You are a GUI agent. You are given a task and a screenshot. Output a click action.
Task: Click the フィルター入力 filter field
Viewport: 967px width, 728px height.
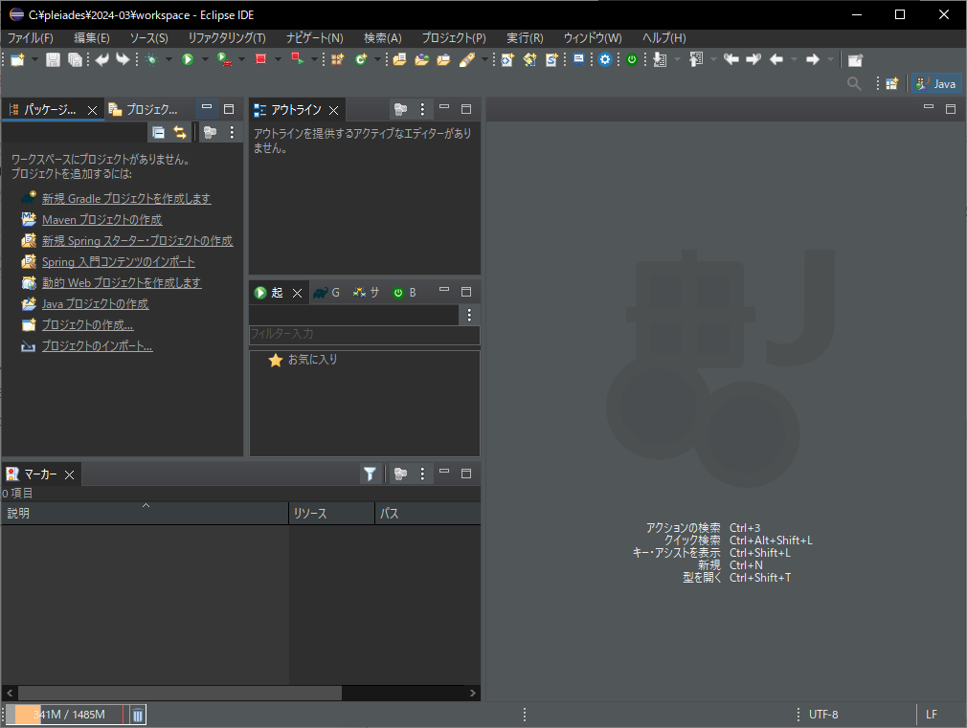click(x=364, y=334)
